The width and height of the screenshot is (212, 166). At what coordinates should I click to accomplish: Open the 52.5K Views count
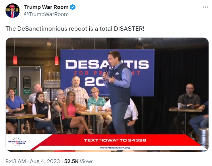pos(79,161)
